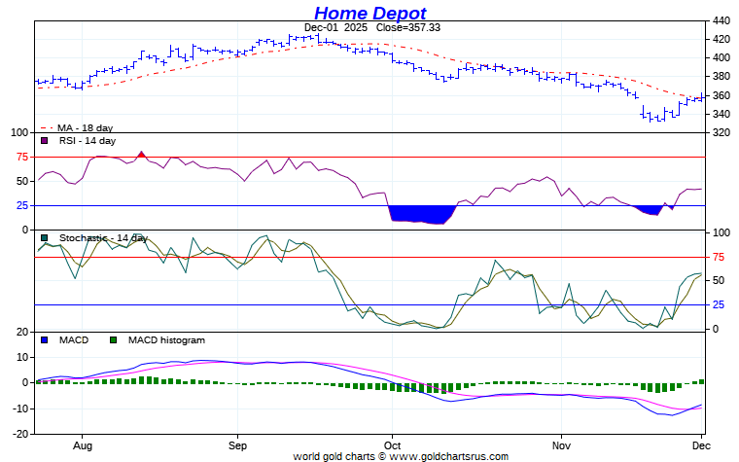
Task: Click the 50 RSI axis label
Action: click(x=22, y=181)
